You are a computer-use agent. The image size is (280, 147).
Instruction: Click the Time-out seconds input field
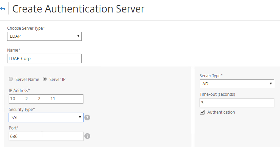coord(237,102)
